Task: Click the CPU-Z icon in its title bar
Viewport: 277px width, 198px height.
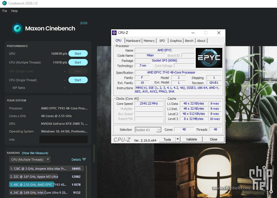Action: point(114,32)
